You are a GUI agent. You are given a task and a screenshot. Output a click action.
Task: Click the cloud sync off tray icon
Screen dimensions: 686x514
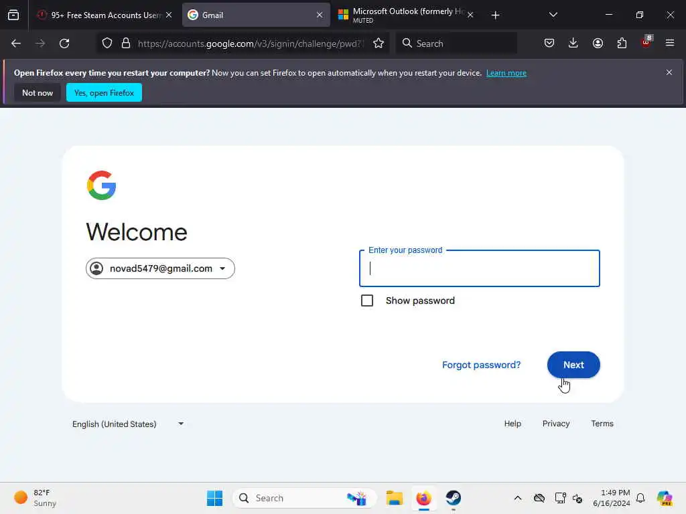(x=539, y=498)
